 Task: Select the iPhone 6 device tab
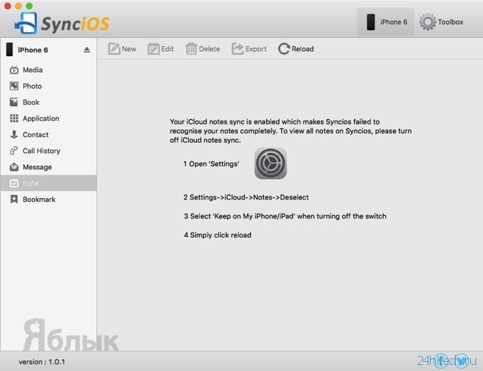tap(385, 21)
